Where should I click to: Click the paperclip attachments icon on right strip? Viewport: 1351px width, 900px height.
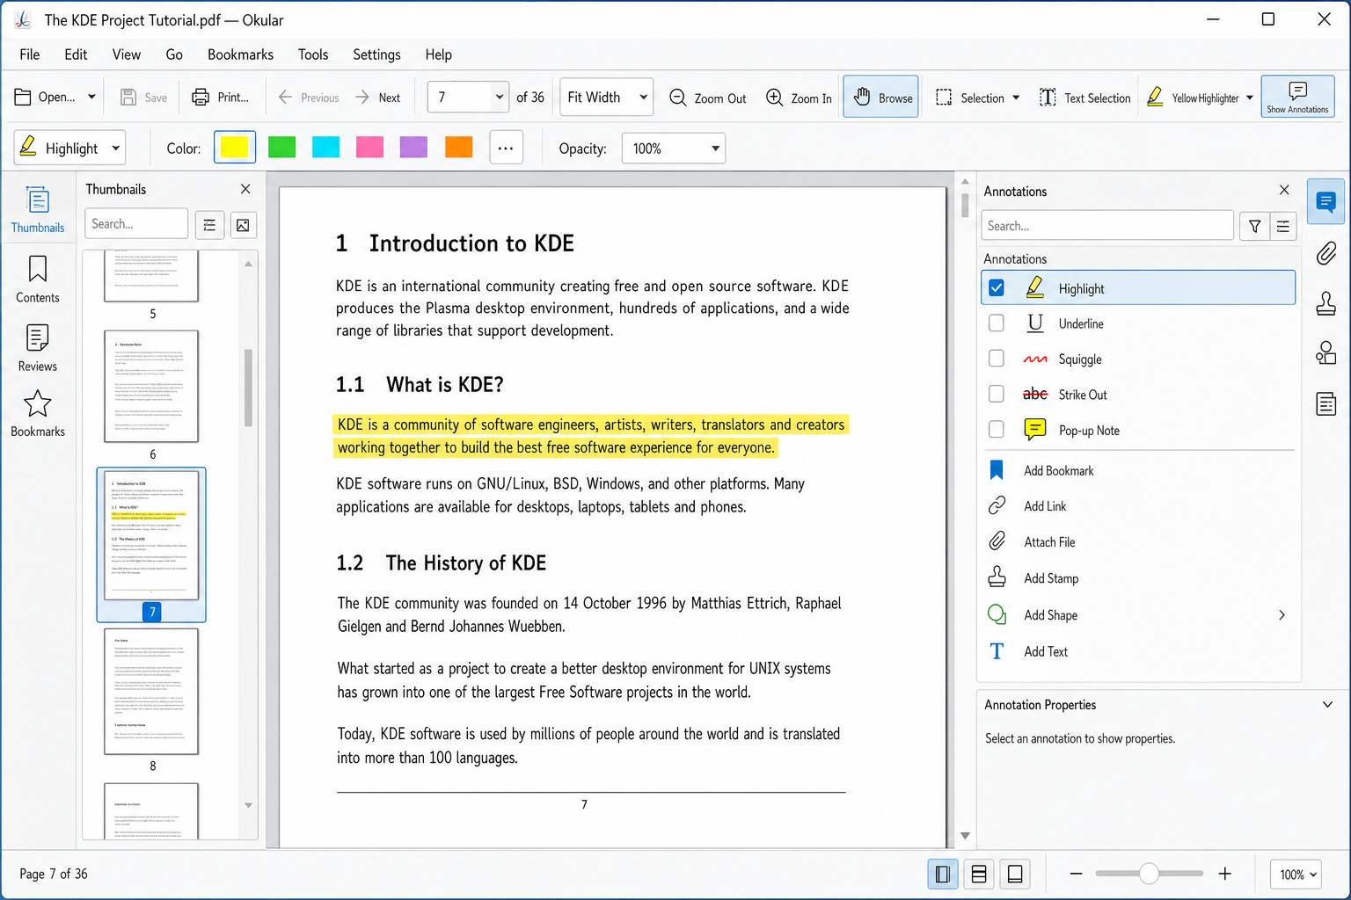coord(1326,253)
